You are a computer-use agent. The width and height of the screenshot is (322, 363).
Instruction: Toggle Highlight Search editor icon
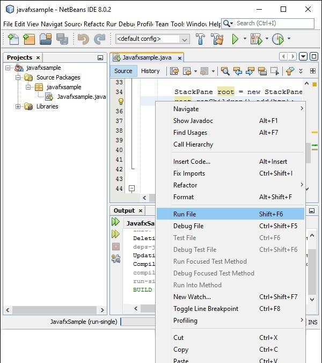click(262, 71)
